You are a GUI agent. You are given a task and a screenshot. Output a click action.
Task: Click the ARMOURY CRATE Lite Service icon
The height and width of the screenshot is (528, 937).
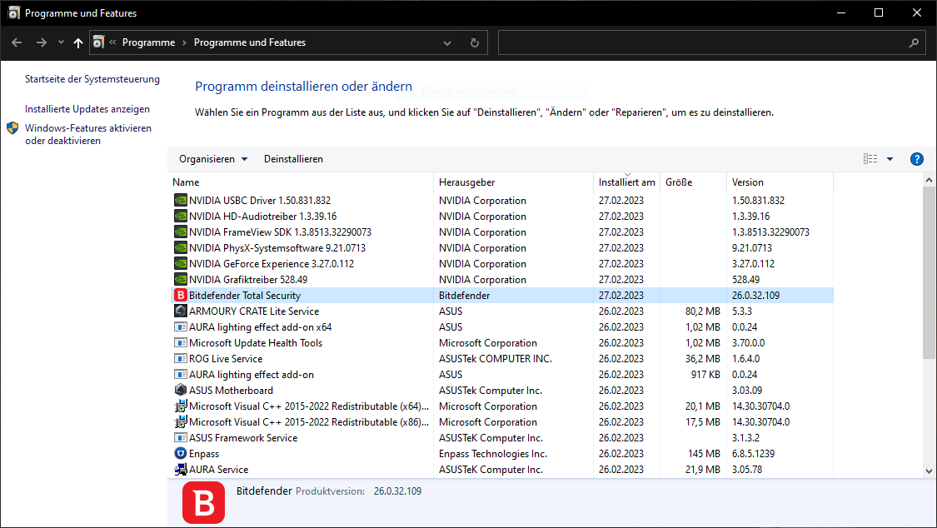181,311
